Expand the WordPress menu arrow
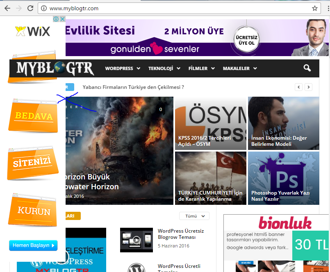 [138, 68]
